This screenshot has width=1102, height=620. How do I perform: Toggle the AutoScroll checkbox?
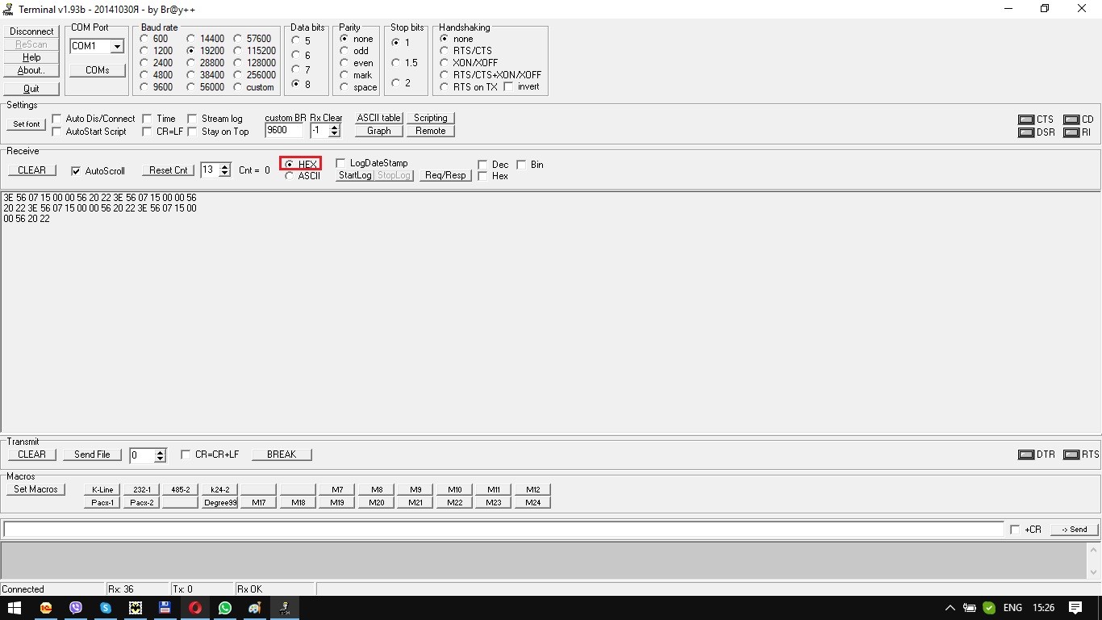point(75,170)
